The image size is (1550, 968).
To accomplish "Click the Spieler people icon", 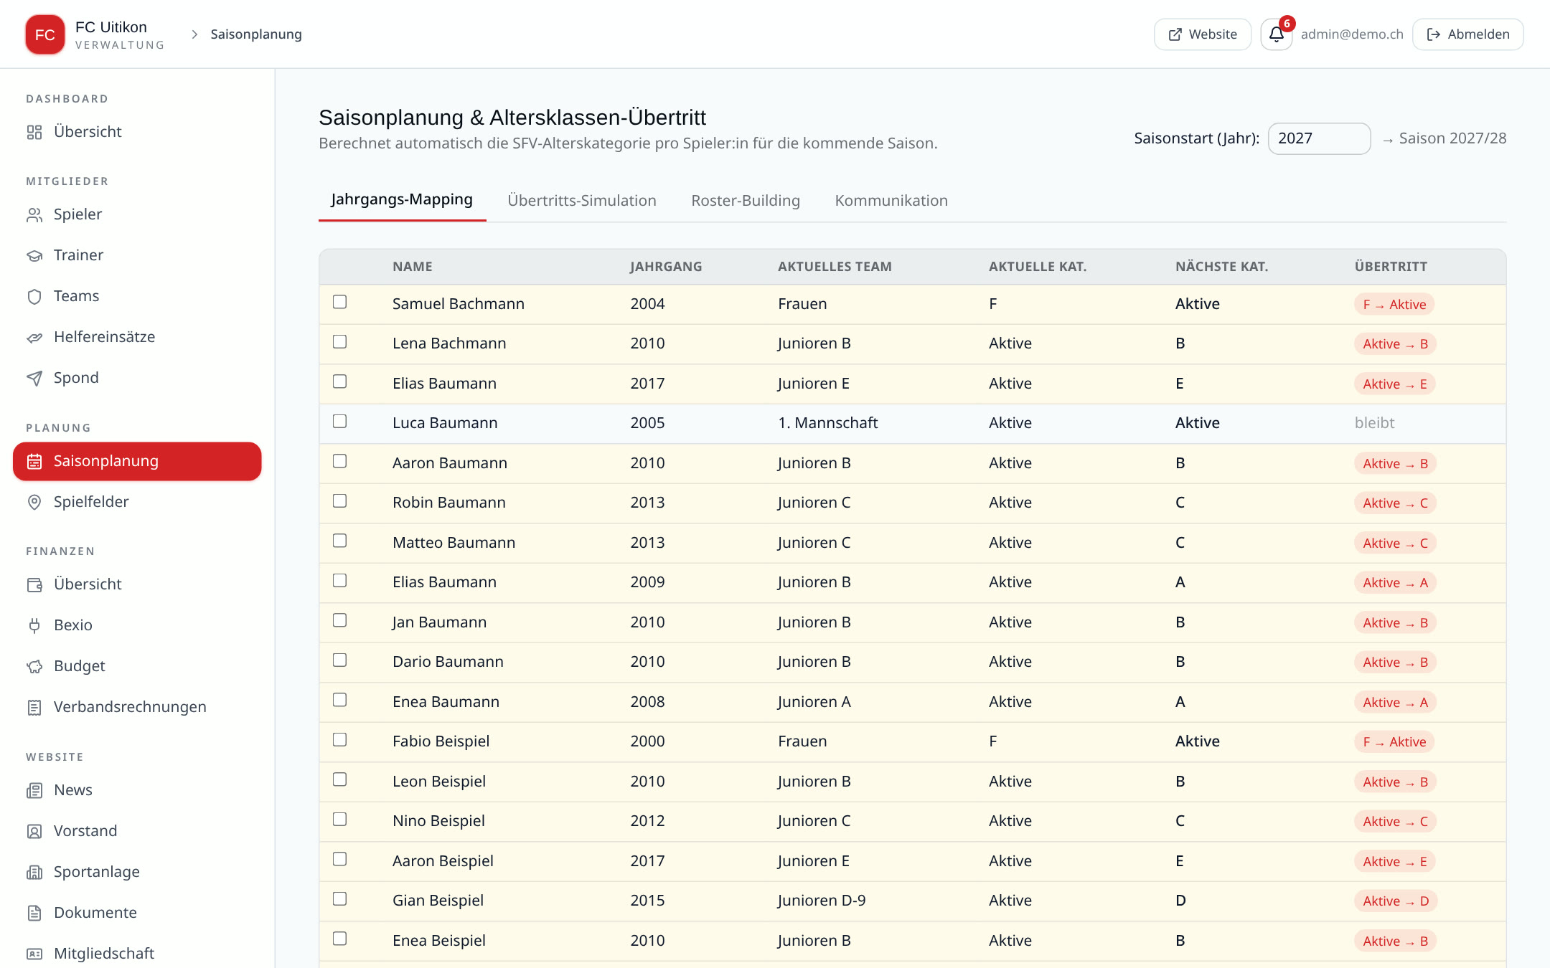I will (34, 214).
